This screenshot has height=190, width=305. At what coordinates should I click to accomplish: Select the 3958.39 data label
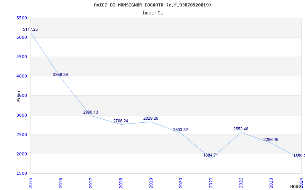point(61,74)
